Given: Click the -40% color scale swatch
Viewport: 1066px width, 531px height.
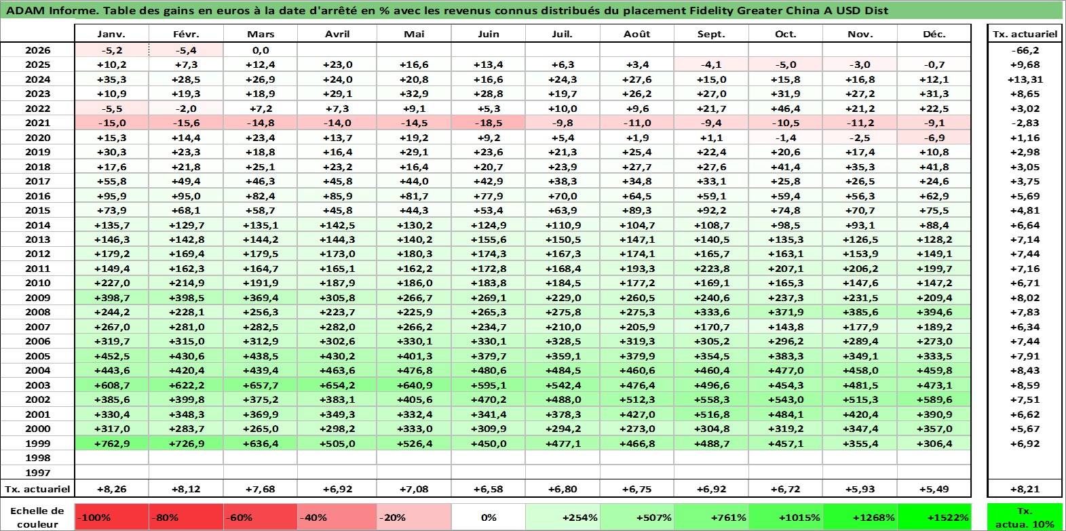Looking at the screenshot, I should point(337,517).
